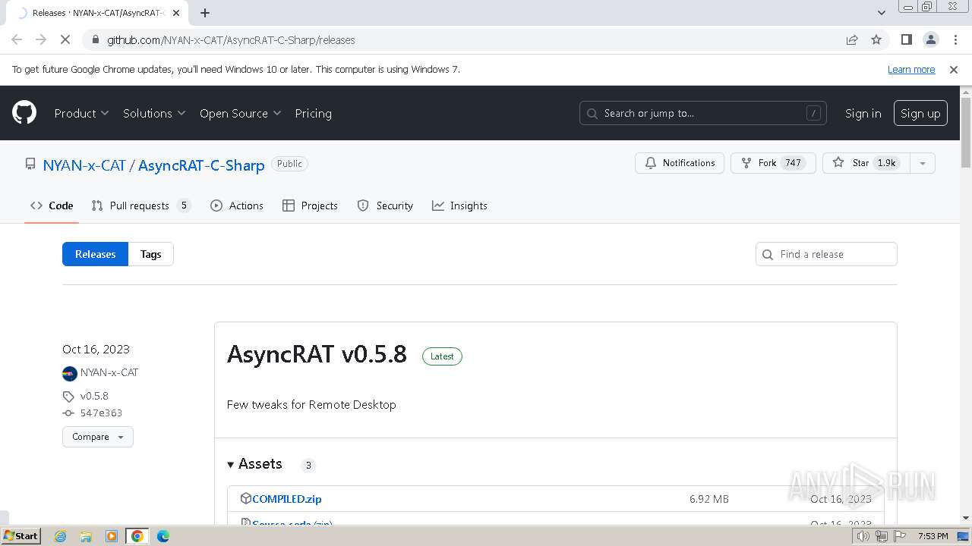Open the Windows Start menu
Image resolution: width=972 pixels, height=546 pixels.
(x=21, y=536)
